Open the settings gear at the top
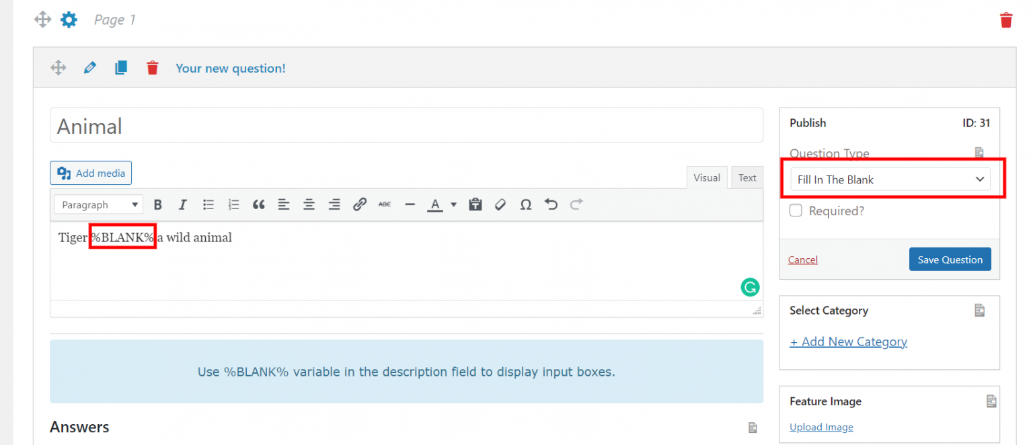Image resolution: width=1033 pixels, height=445 pixels. coord(69,19)
